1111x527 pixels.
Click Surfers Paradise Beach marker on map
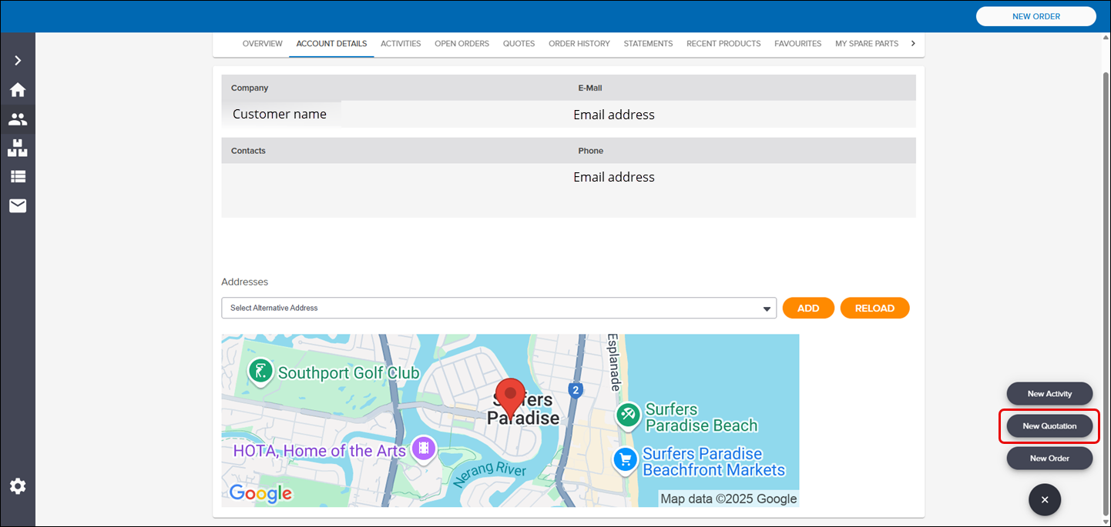[x=628, y=415]
